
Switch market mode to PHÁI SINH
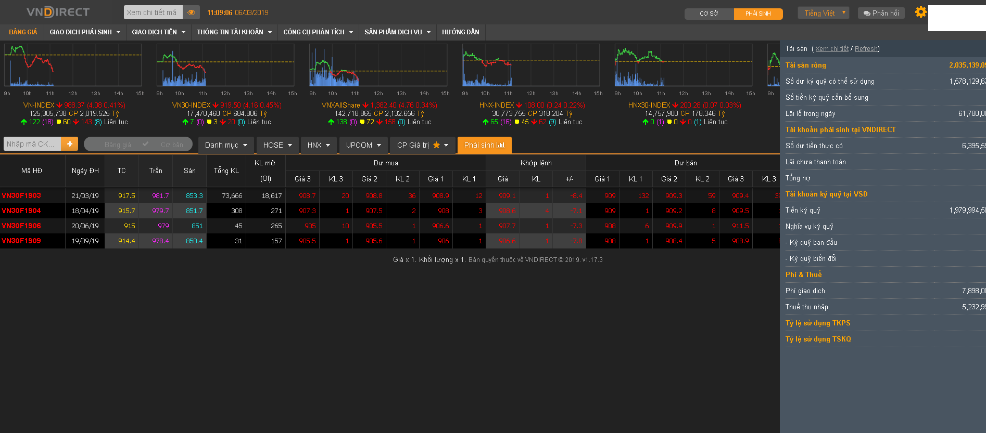coord(758,14)
